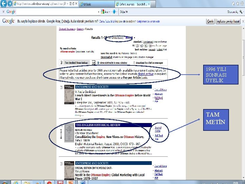
Task: Click Oturum Aç sign-in
Action: pos(232,12)
